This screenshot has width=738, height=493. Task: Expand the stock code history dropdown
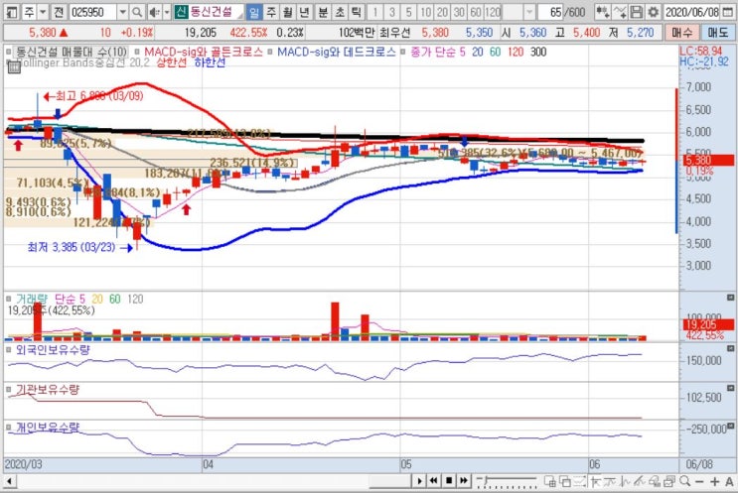pos(122,12)
